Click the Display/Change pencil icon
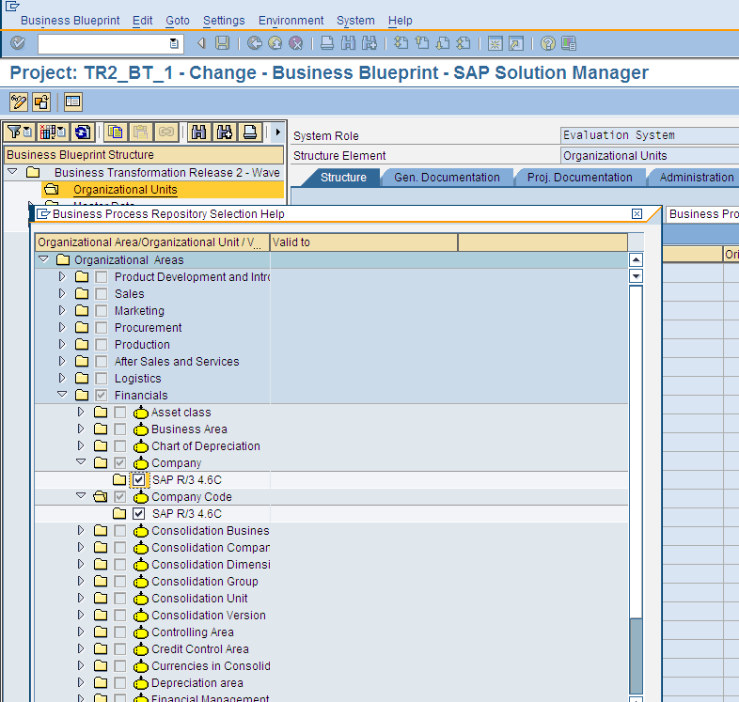The height and width of the screenshot is (702, 739). coord(18,102)
